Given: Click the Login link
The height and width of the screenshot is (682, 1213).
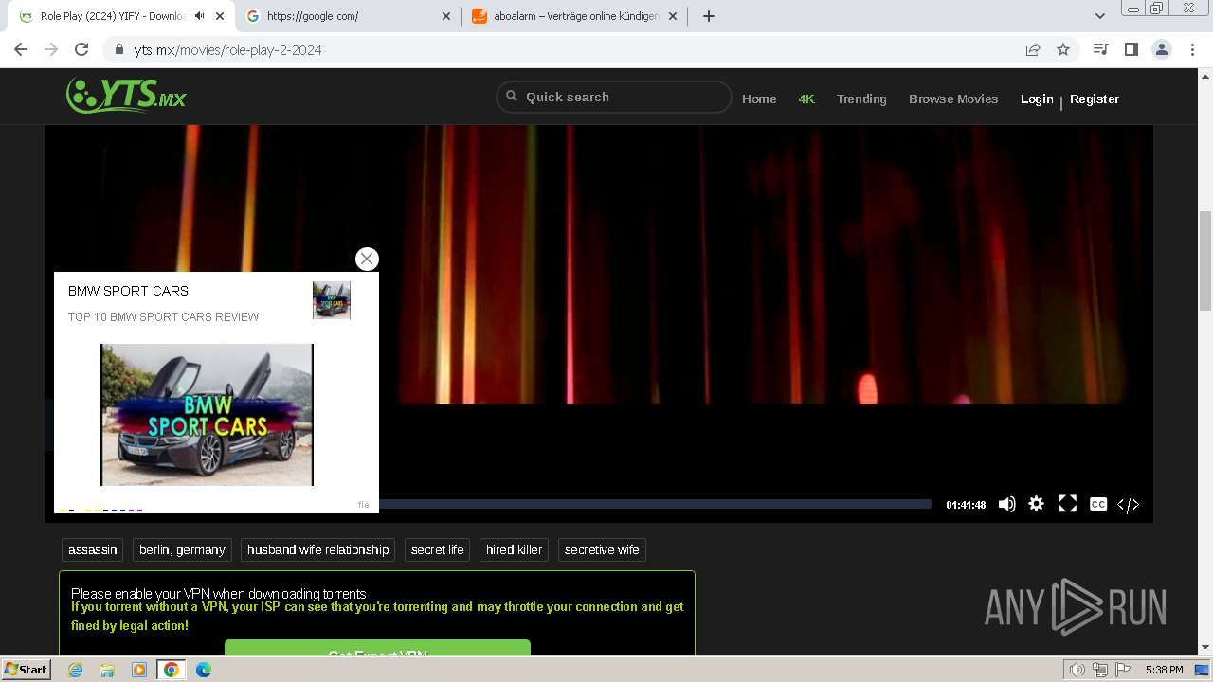Looking at the screenshot, I should [1037, 99].
